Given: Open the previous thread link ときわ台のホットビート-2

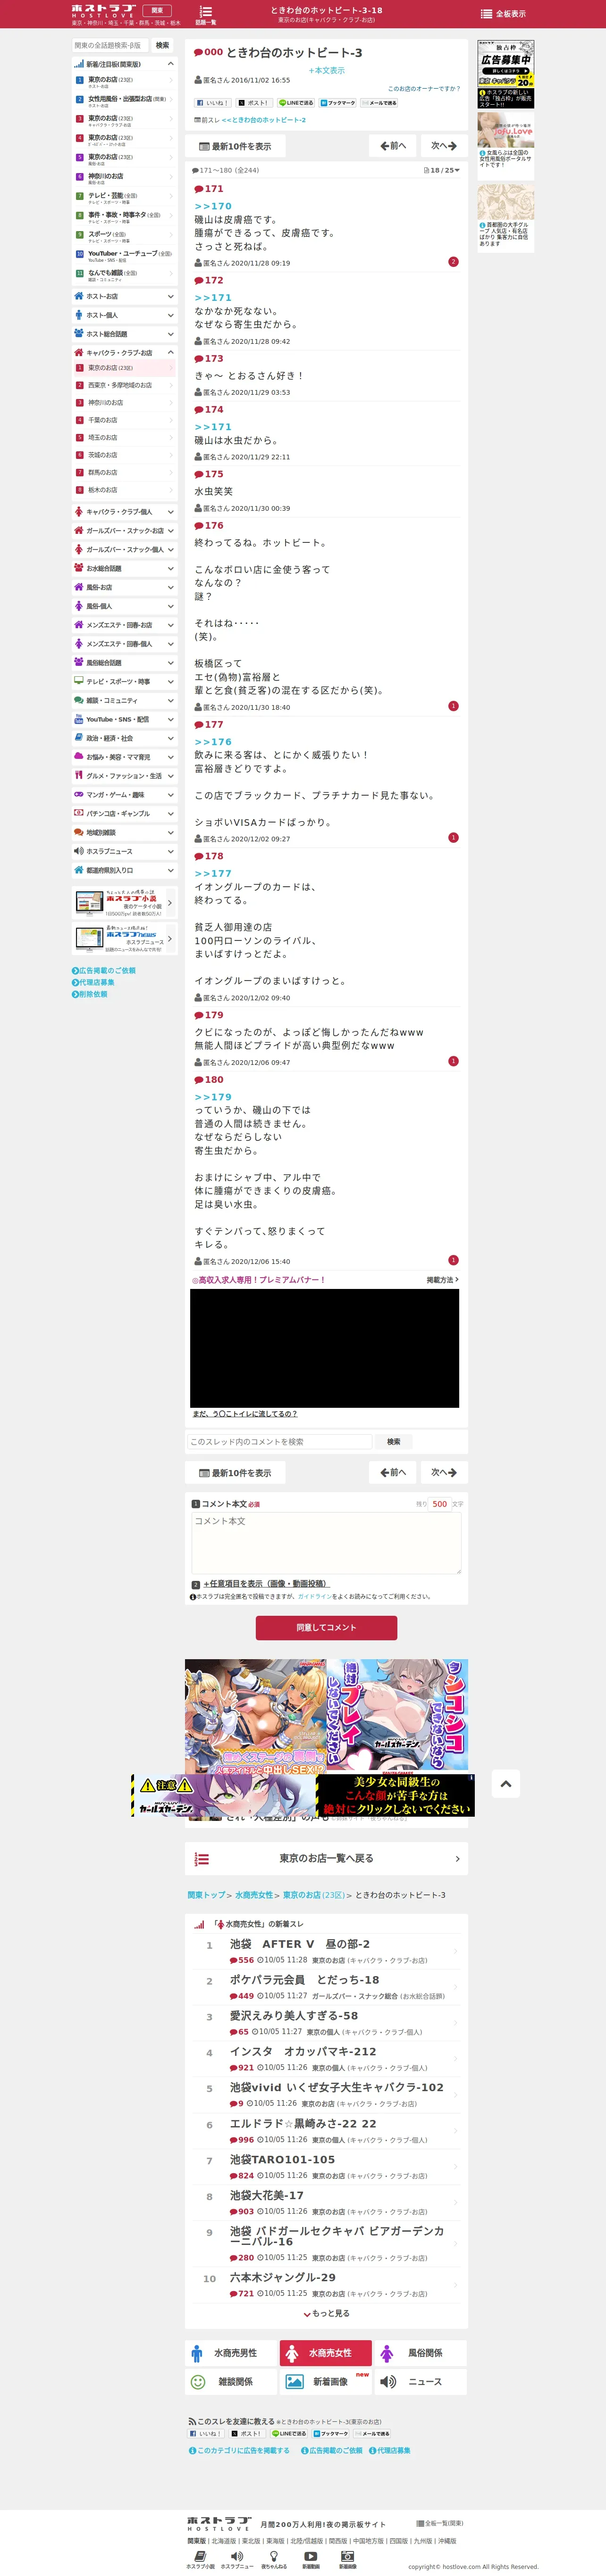Looking at the screenshot, I should coord(263,120).
